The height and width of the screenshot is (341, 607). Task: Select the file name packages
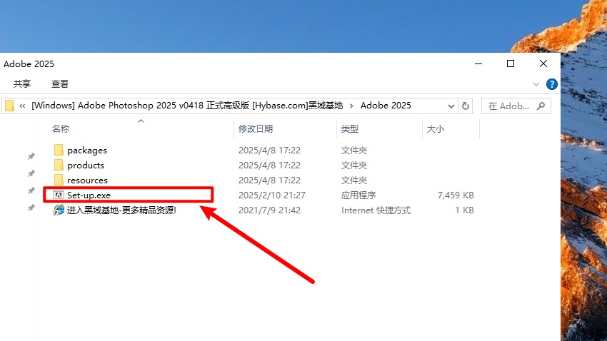(87, 151)
